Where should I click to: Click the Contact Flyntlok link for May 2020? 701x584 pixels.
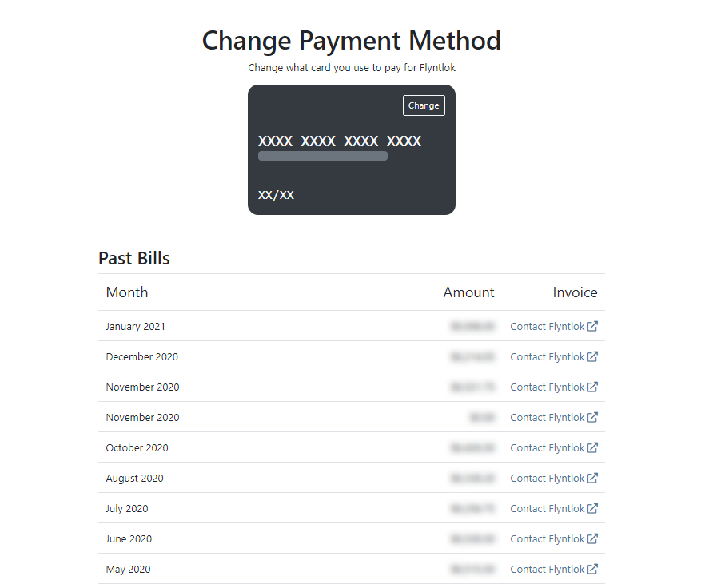pyautogui.click(x=548, y=570)
